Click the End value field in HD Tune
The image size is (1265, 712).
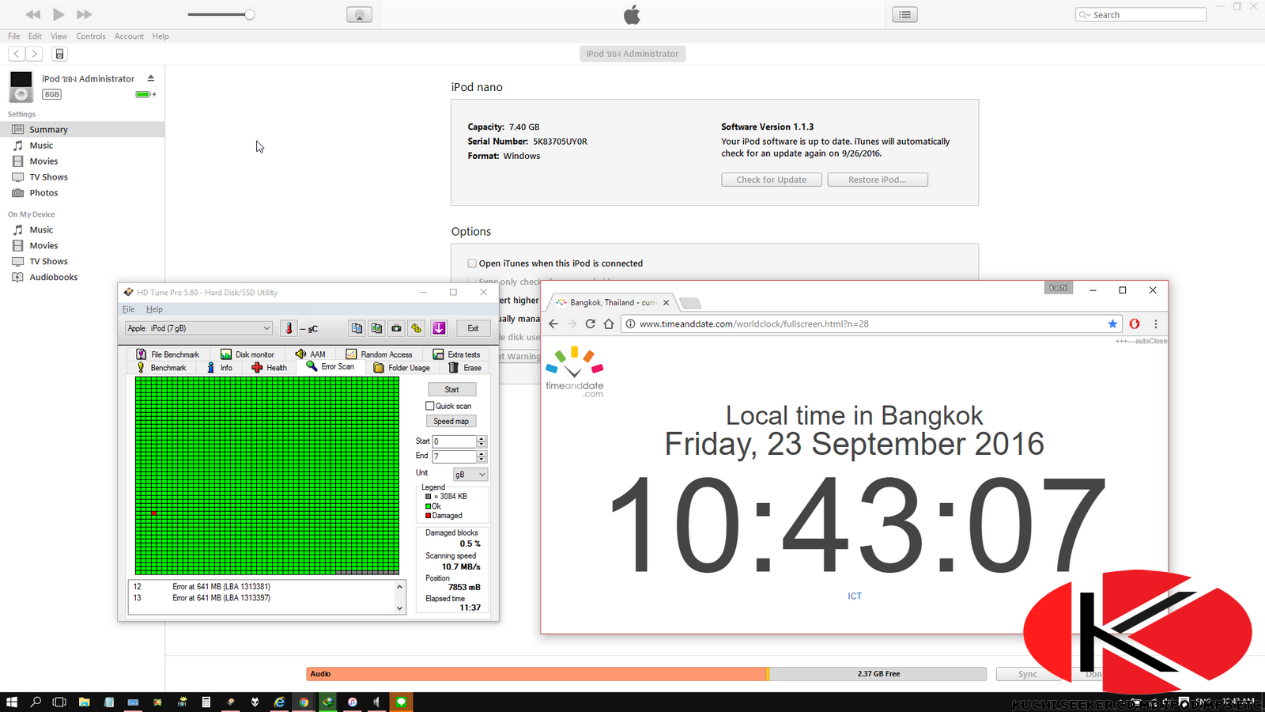(x=454, y=456)
